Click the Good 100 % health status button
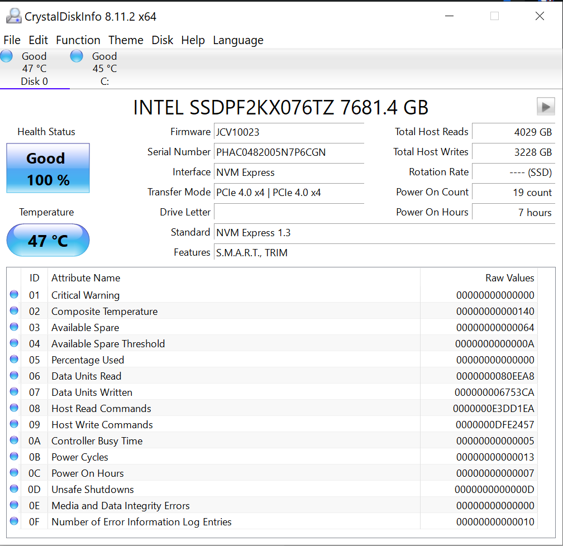563x546 pixels. click(48, 169)
